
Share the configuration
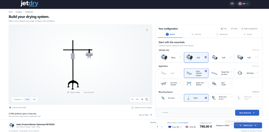coord(234,29)
